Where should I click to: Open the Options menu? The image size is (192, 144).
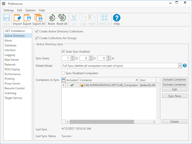tap(30, 10)
